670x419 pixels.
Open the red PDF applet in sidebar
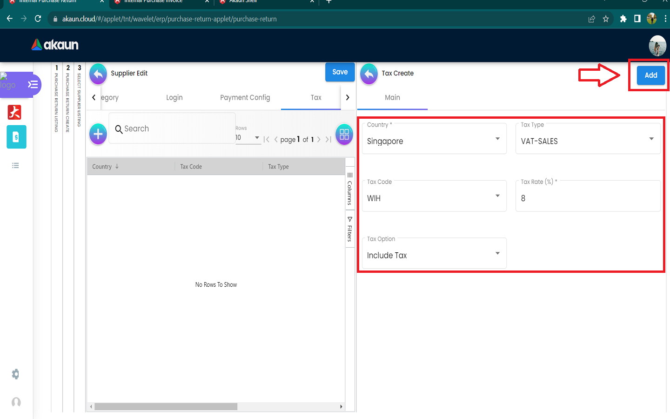[x=15, y=112]
